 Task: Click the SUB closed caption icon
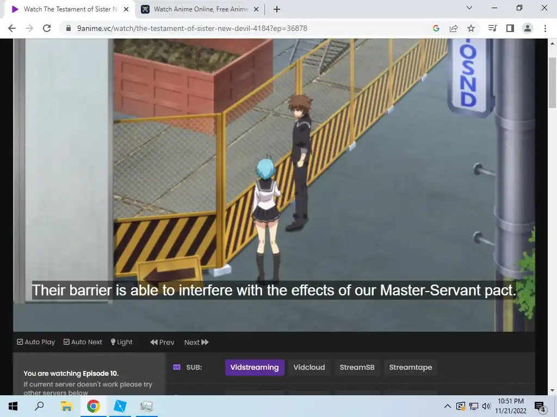[177, 368]
